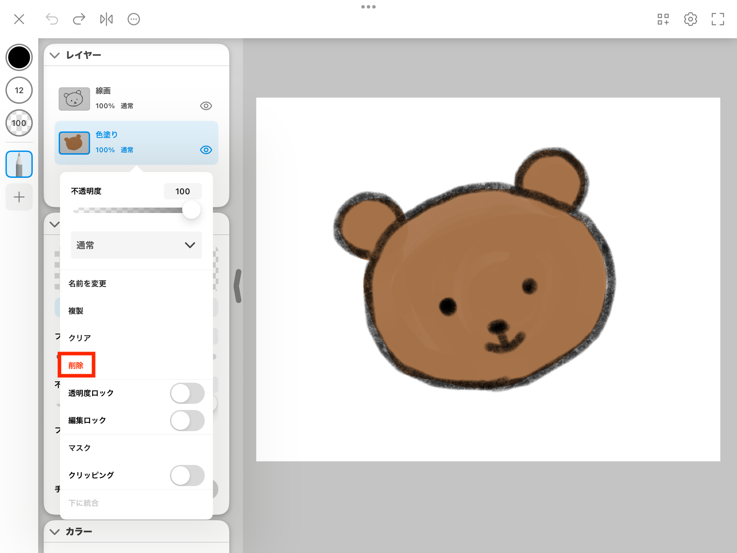Viewport: 737px width, 553px height.
Task: Open the more options circle menu
Action: click(134, 19)
